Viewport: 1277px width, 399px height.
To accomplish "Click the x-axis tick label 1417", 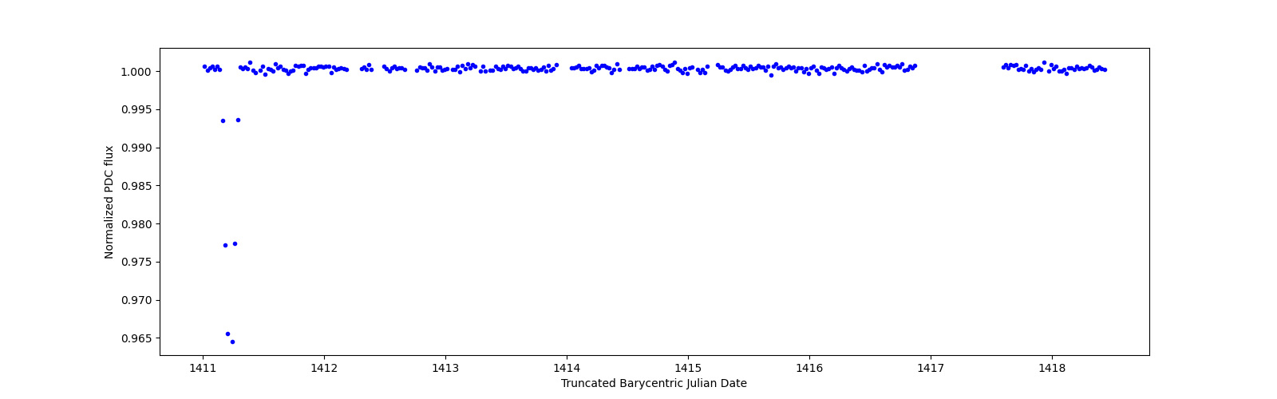I will (931, 368).
